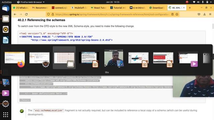
Task: Switch to the Download tab
Action: (x=157, y=8)
